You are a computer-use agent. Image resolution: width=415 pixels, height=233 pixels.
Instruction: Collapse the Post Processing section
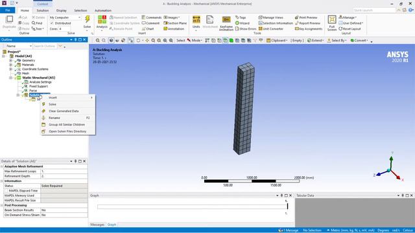click(2, 205)
